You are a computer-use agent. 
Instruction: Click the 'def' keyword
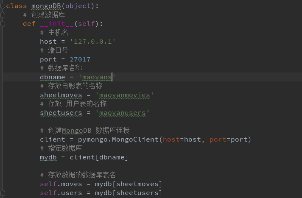29,24
